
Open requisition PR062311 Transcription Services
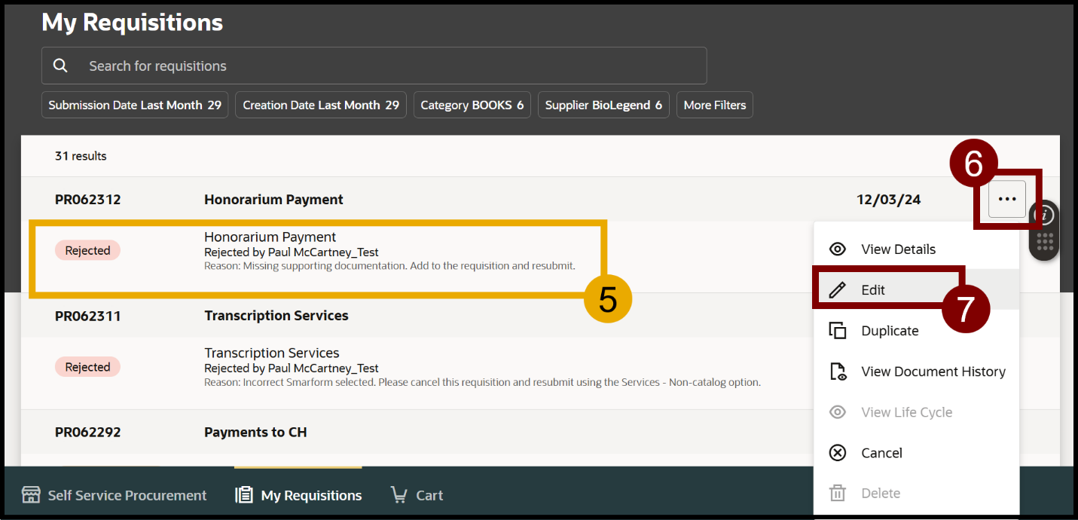pos(276,316)
